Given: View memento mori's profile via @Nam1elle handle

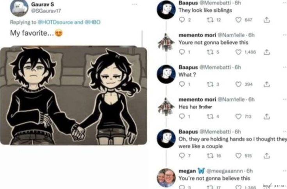Looking at the screenshot, I should coord(231,35).
